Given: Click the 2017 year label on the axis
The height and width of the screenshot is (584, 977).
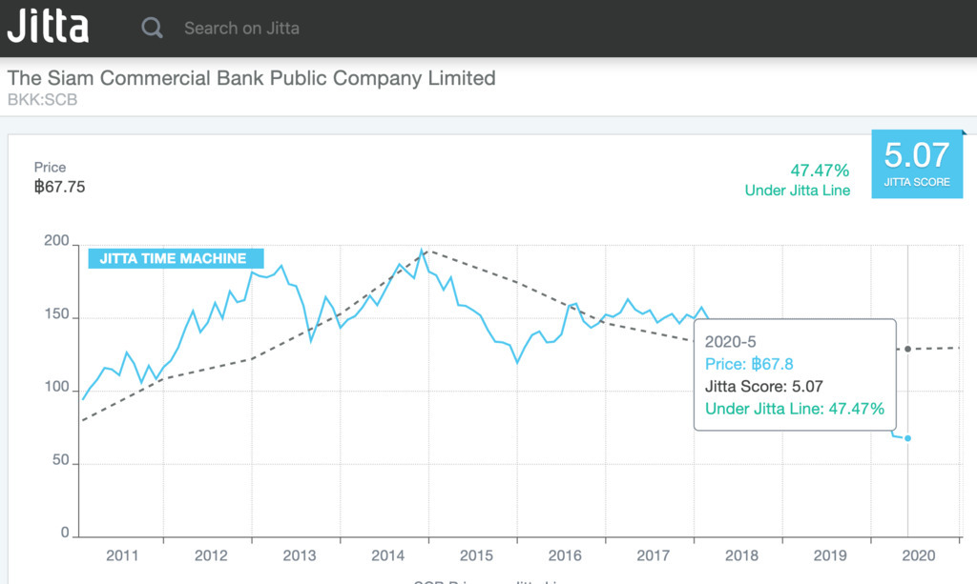Looking at the screenshot, I should pos(653,555).
